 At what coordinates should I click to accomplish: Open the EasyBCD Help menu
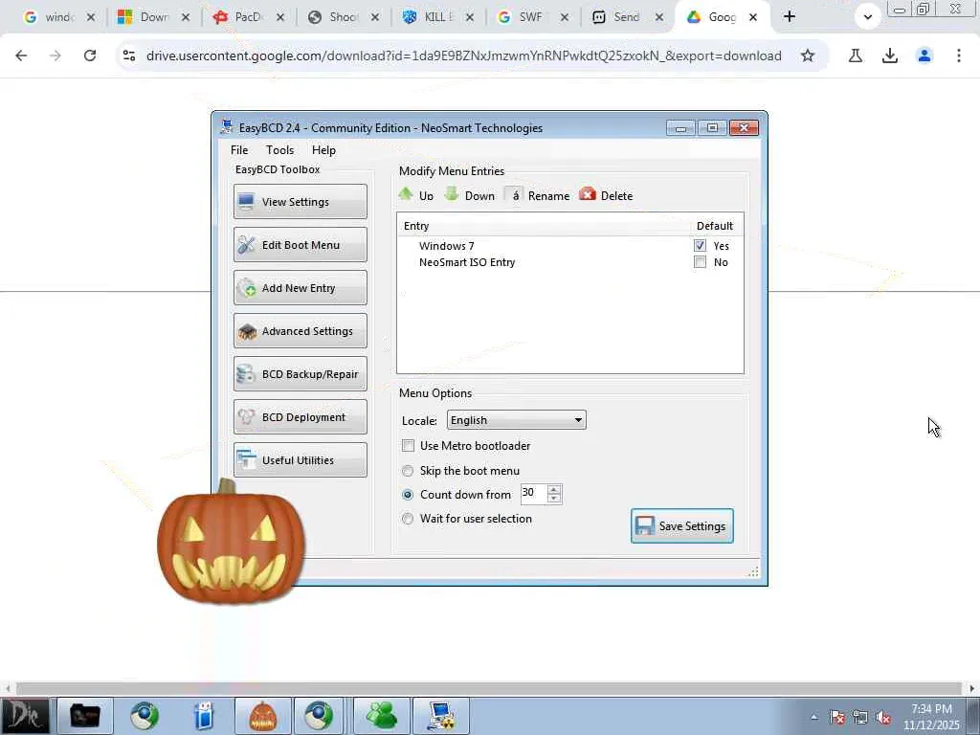(x=323, y=150)
